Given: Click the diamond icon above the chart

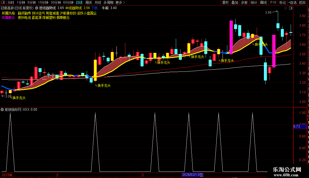Looking at the screenshot, I should click(285, 8).
